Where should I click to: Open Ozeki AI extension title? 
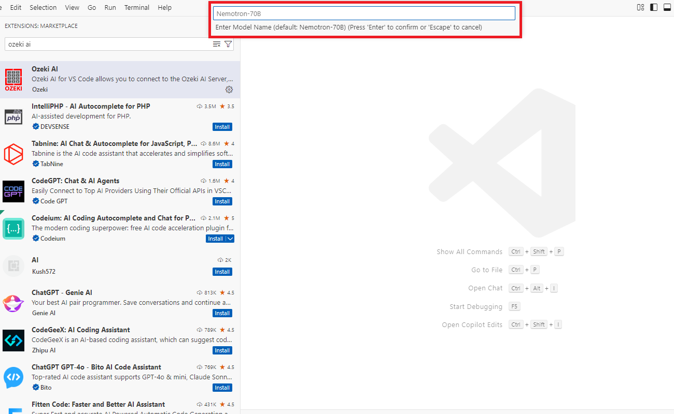point(45,69)
